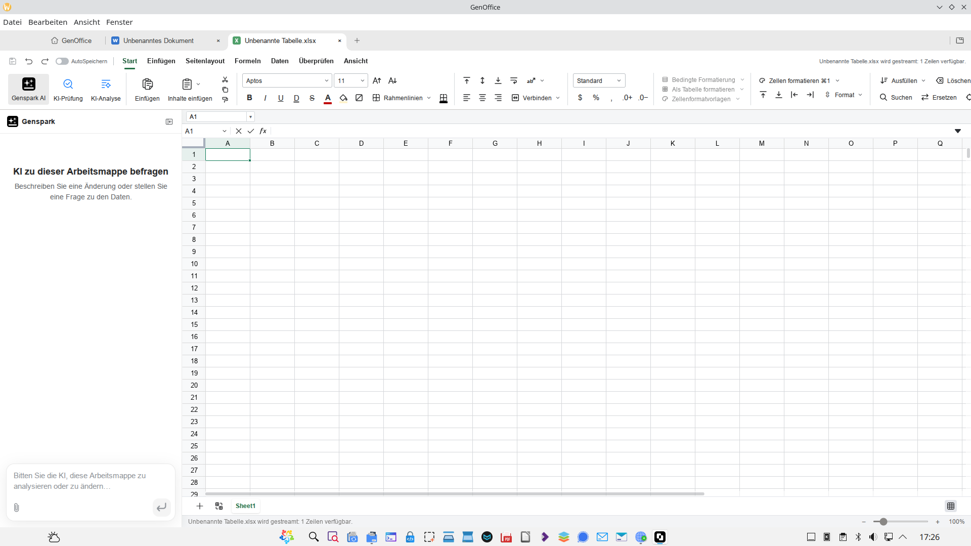Collapse the Genspark side panel
This screenshot has width=971, height=546.
point(169,121)
